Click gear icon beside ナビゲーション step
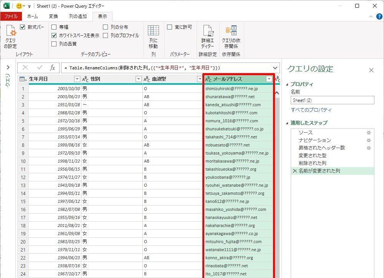Viewport: 384px width, 278px height. click(369, 140)
